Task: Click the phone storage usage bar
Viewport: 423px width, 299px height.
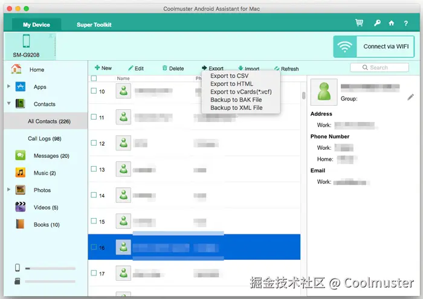Action: point(50,269)
